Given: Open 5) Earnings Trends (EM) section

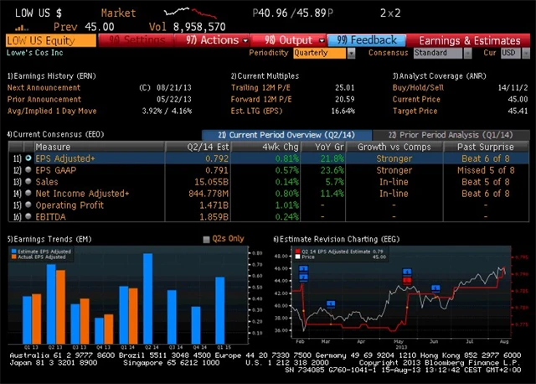Looking at the screenshot, I should click(49, 239).
